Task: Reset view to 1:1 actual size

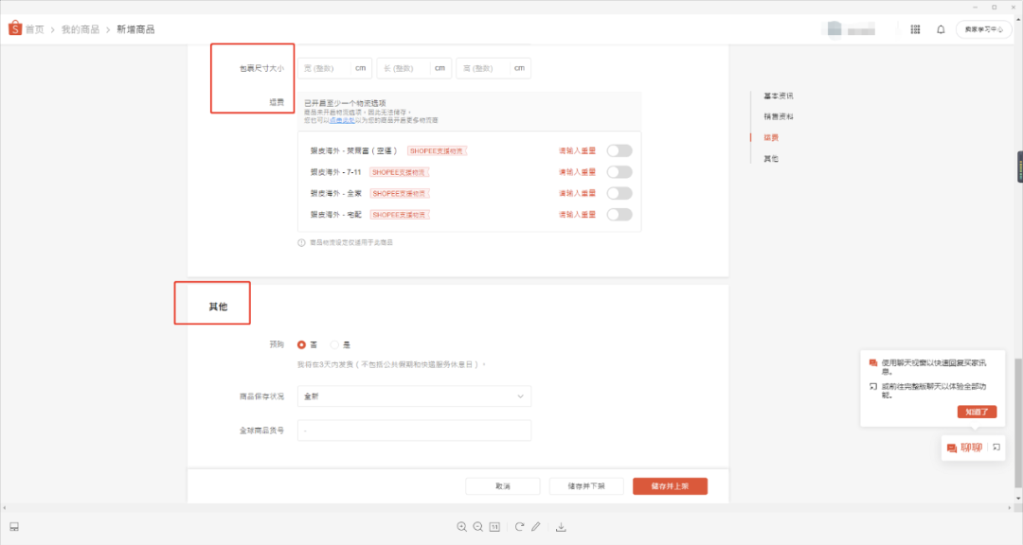Action: [x=494, y=526]
